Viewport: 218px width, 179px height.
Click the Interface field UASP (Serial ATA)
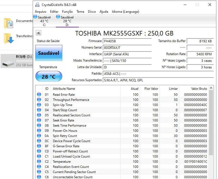click(127, 54)
